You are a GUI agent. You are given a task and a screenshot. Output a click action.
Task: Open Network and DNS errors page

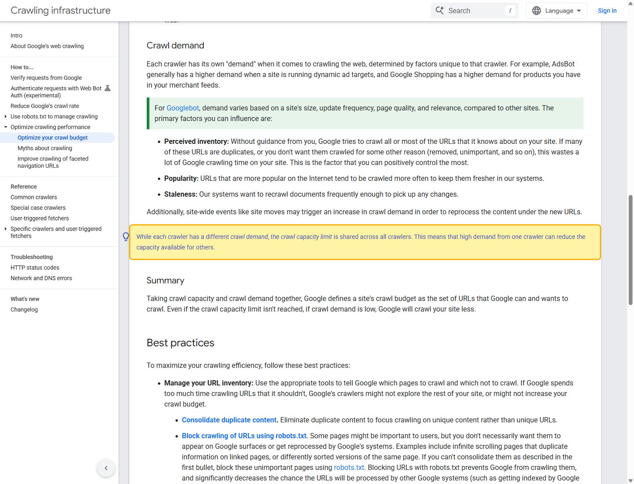point(41,278)
